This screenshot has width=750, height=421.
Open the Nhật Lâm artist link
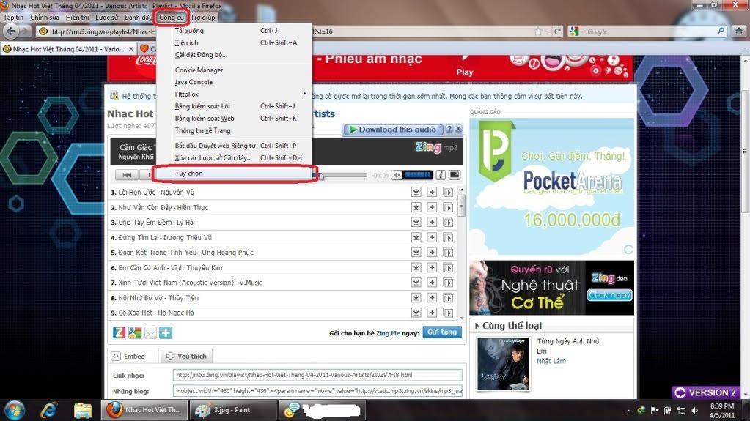coord(551,361)
